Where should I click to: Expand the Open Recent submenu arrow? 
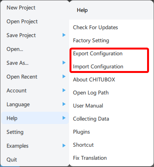coord(64,76)
